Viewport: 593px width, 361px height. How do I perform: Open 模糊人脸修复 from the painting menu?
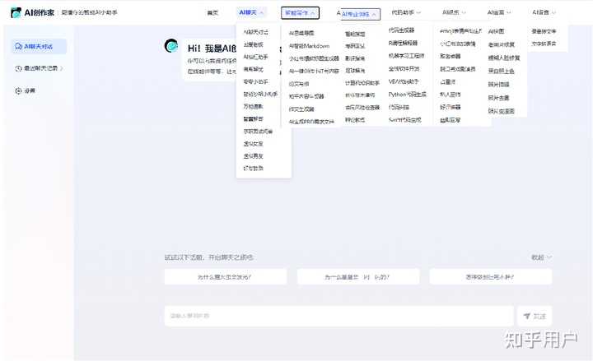coord(504,58)
